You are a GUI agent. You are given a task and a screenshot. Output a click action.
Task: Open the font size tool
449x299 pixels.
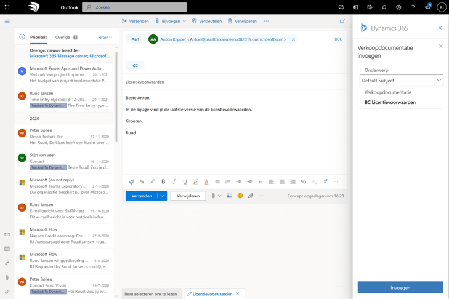142,181
